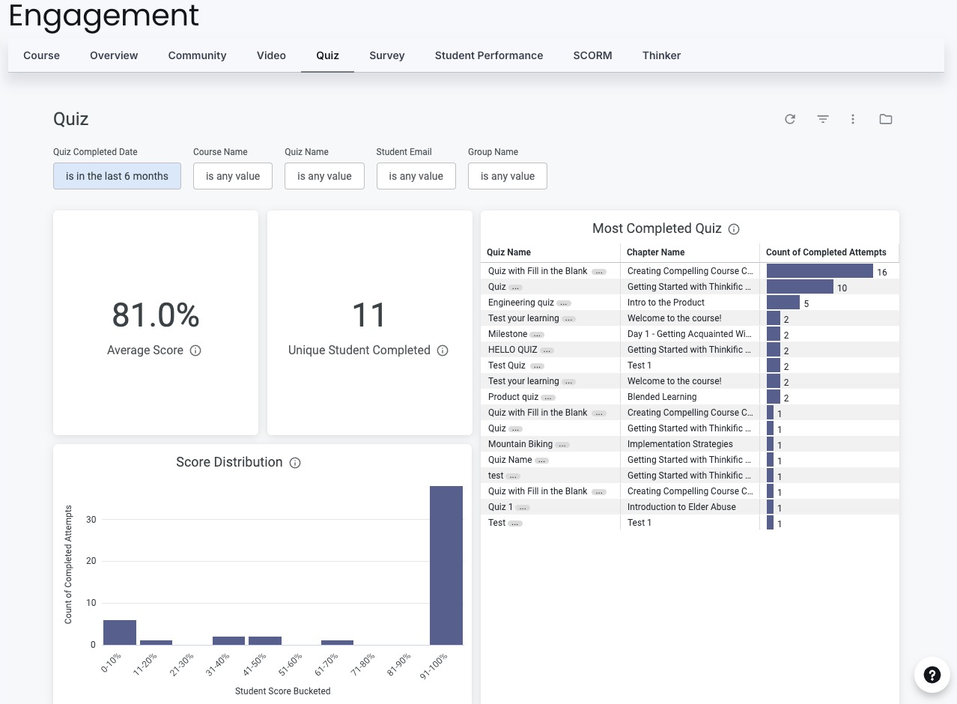957x704 pixels.
Task: Click the 91-100% score distribution bar
Action: click(446, 565)
